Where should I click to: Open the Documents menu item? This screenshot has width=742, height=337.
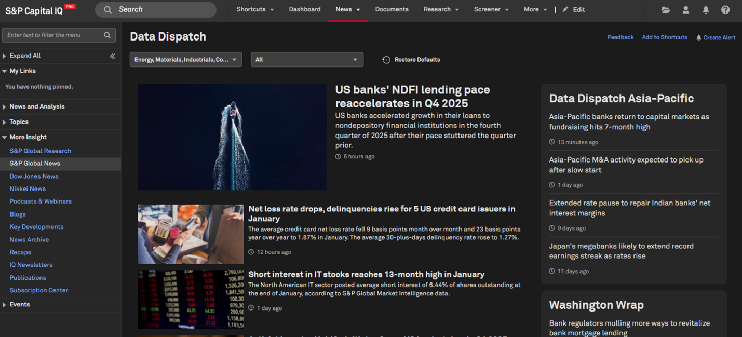[x=392, y=9]
